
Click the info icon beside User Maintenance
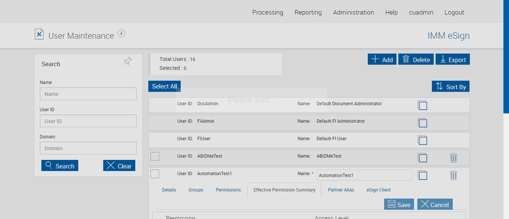pos(121,33)
